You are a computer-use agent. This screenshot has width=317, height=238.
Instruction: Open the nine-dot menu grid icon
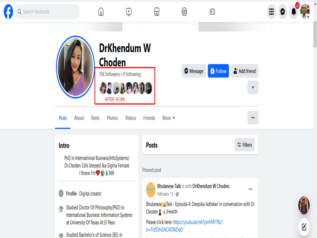tap(271, 12)
